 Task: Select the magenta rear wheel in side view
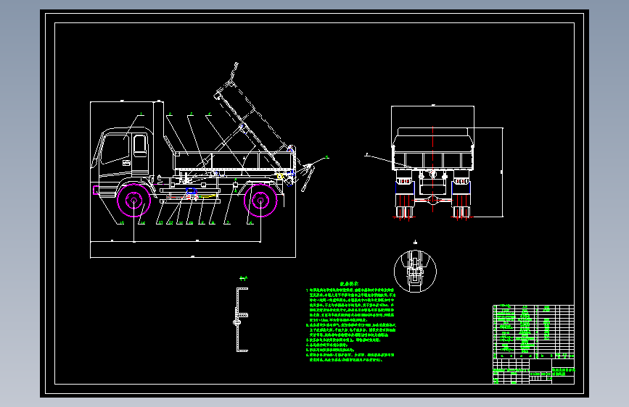pyautogui.click(x=260, y=201)
